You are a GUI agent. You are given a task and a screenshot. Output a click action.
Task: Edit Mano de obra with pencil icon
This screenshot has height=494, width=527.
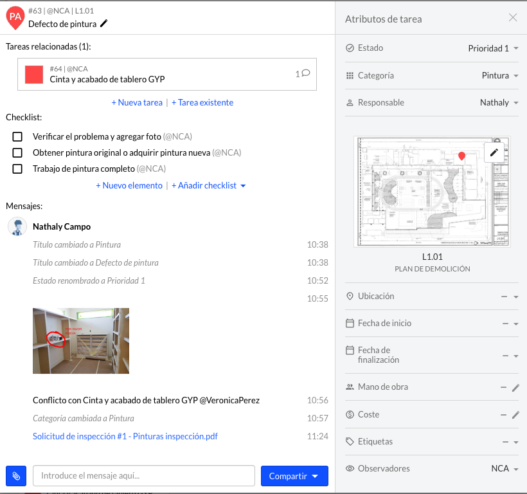(x=515, y=388)
